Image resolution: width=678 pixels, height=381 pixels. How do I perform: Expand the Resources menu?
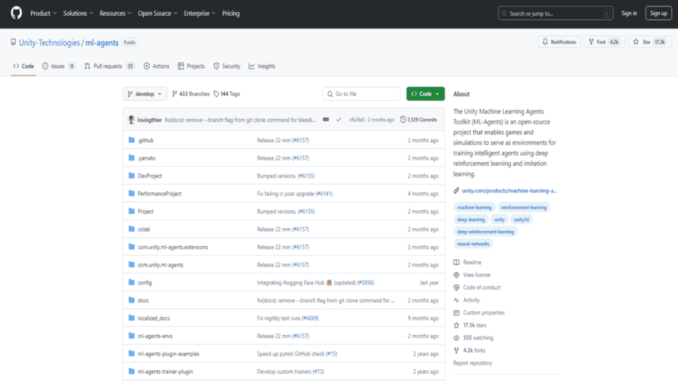point(115,13)
